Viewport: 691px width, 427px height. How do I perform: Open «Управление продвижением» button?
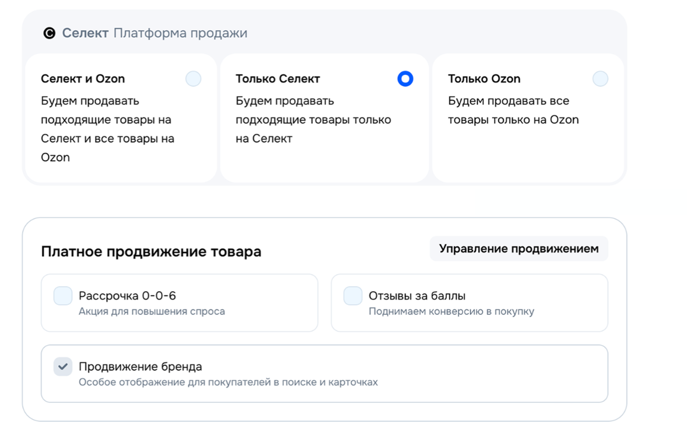(x=518, y=249)
